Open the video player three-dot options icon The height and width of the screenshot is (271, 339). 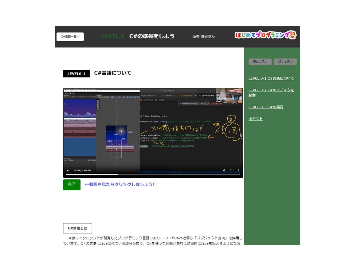tap(238, 170)
